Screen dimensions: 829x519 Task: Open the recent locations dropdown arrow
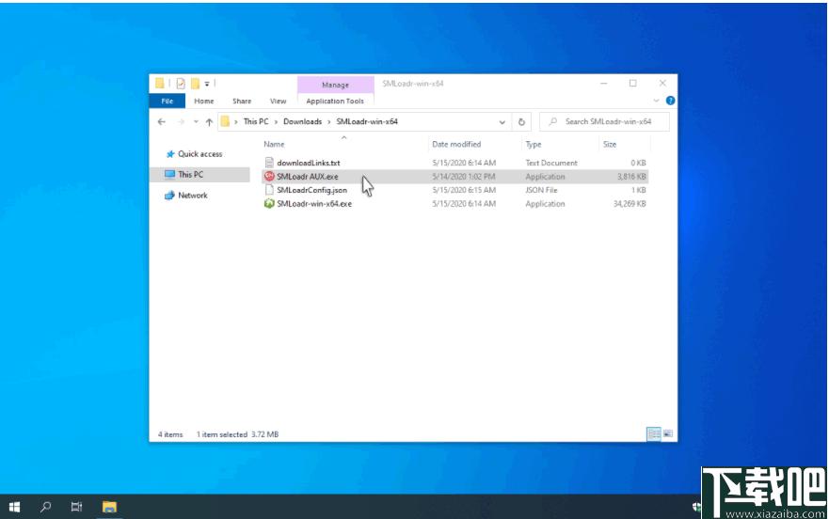[x=196, y=122]
